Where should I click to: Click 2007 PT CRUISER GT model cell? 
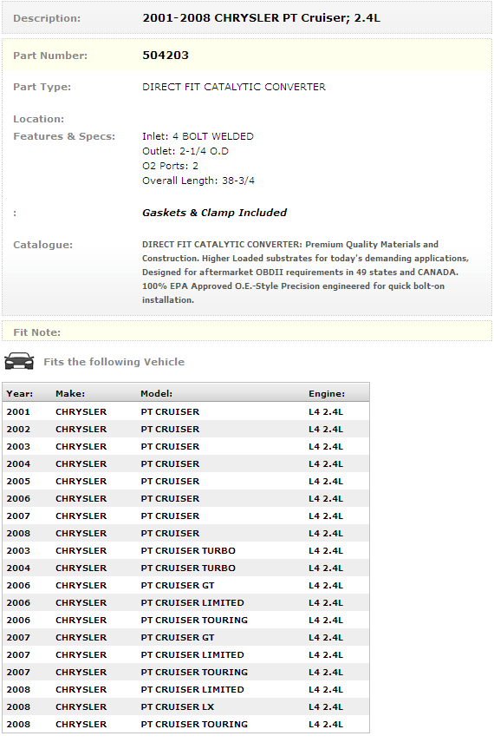pos(178,637)
